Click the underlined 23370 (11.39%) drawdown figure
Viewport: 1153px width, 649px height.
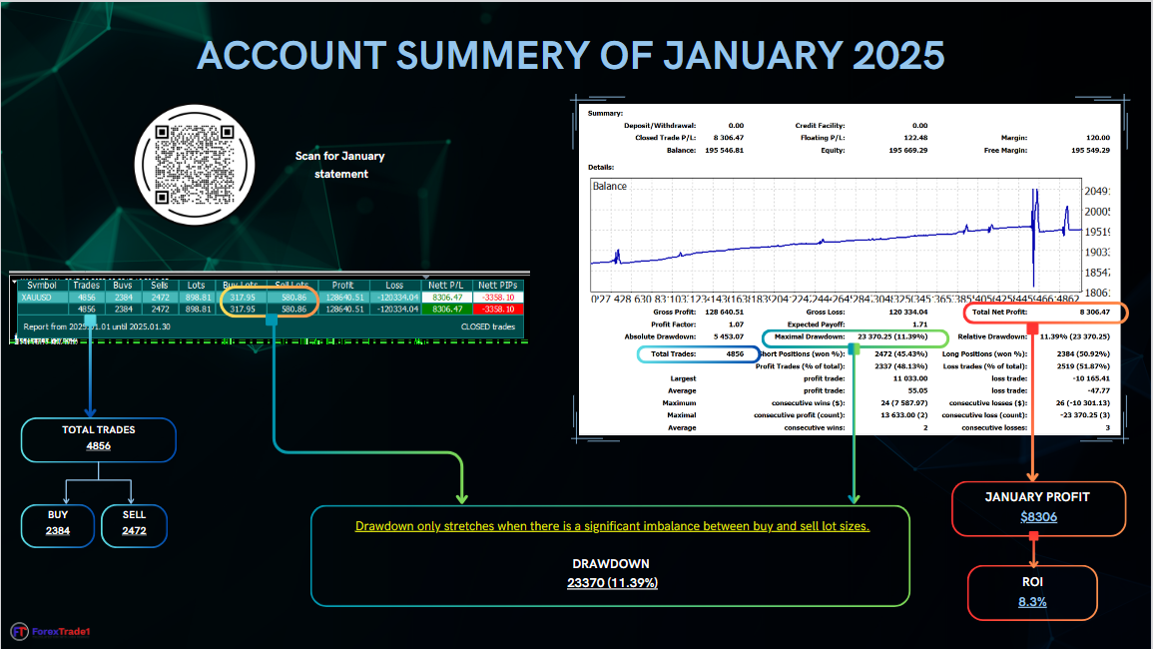(612, 583)
